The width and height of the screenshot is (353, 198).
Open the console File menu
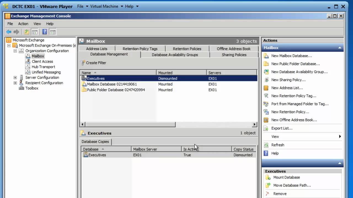point(10,24)
